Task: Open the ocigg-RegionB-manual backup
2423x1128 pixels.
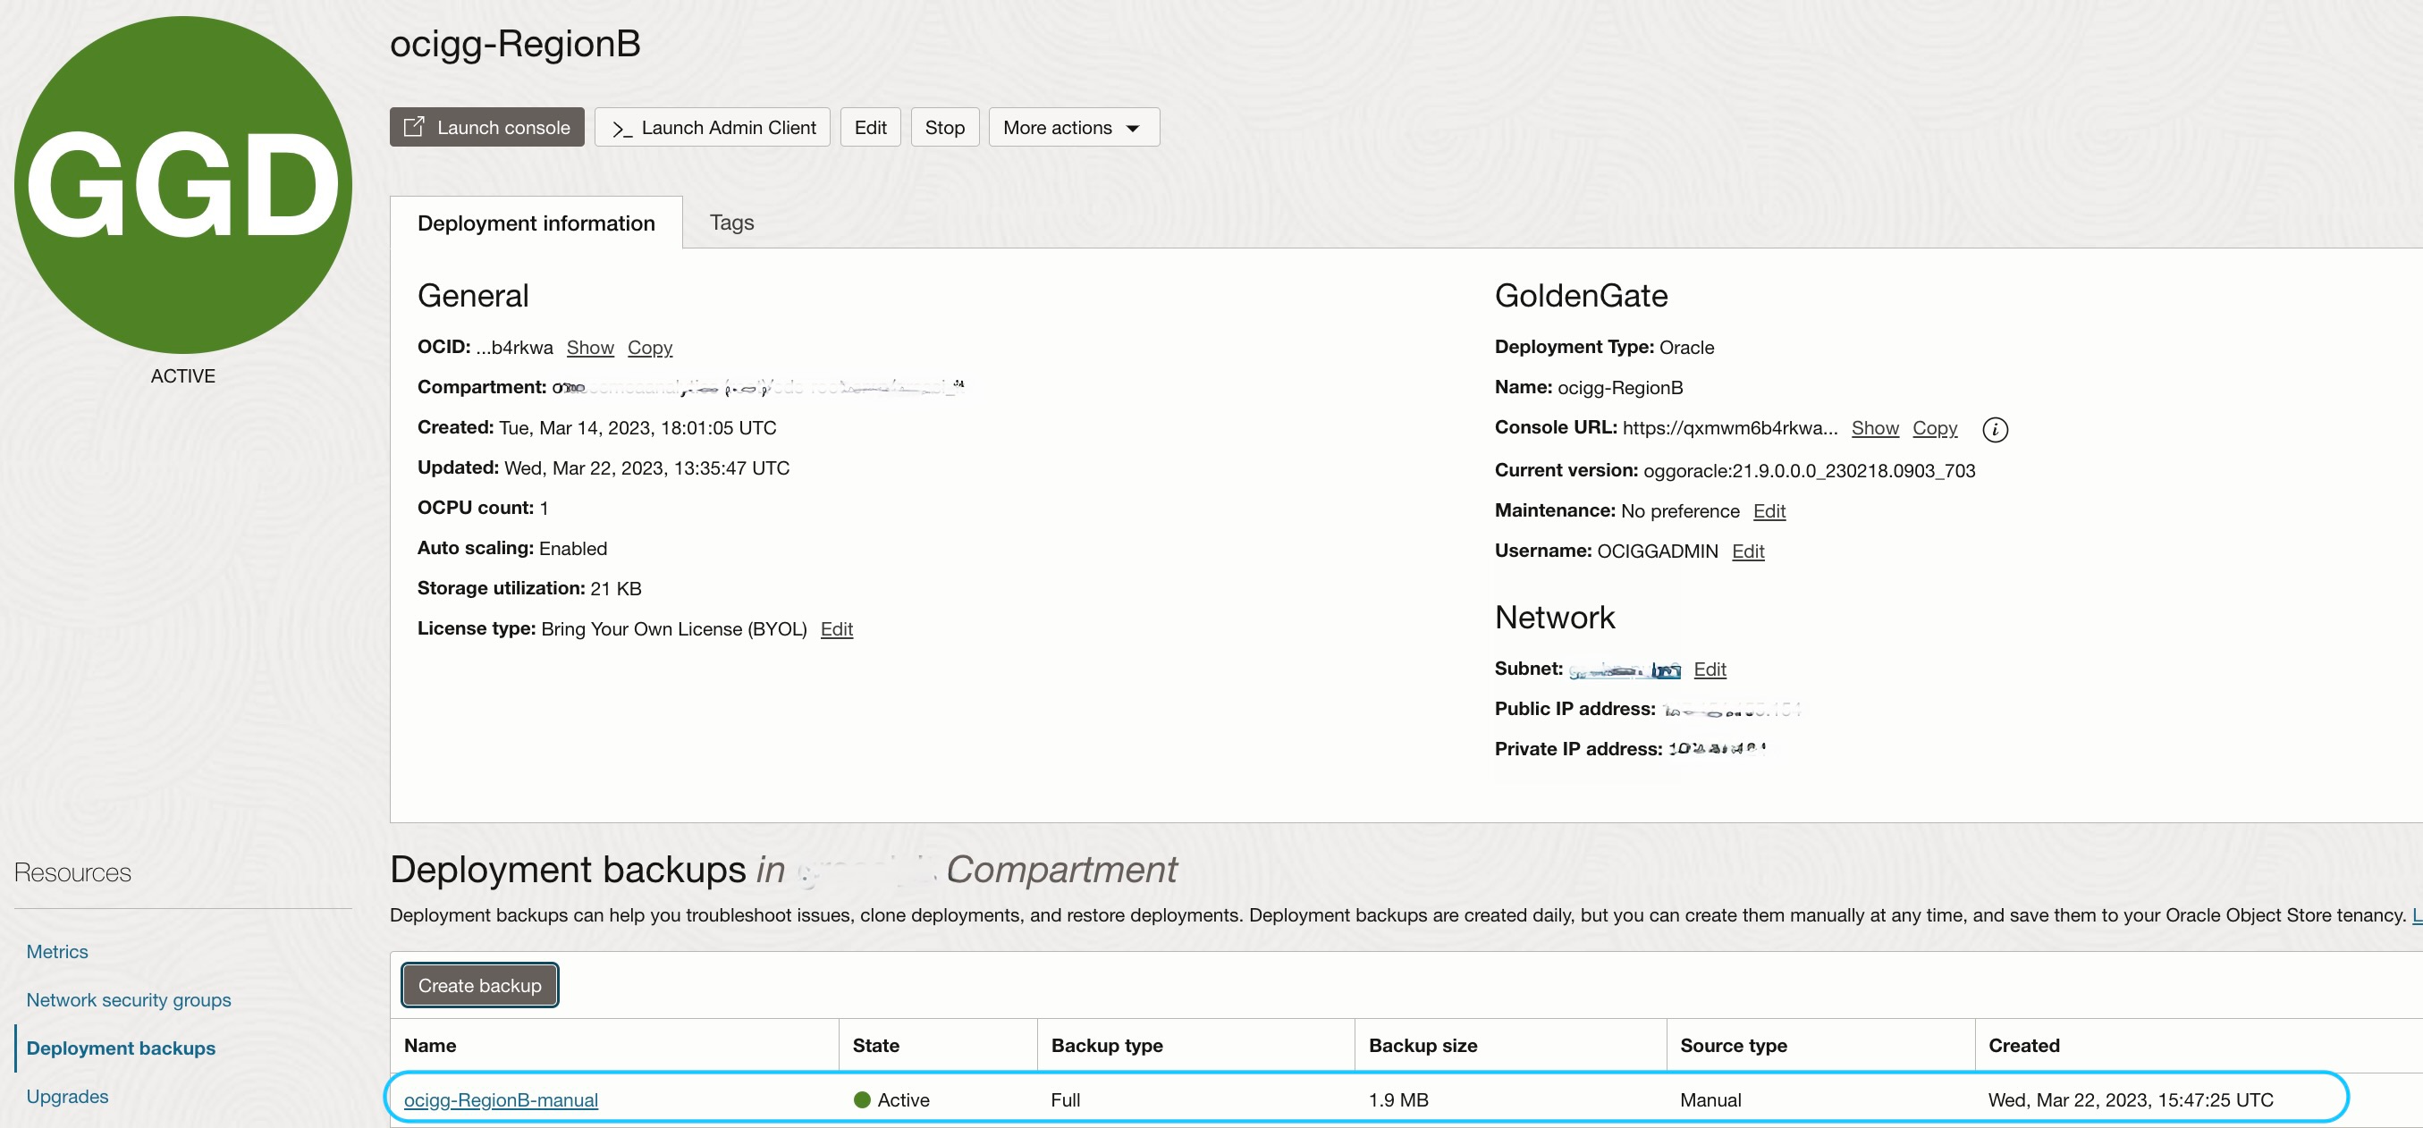Action: pyautogui.click(x=501, y=1099)
